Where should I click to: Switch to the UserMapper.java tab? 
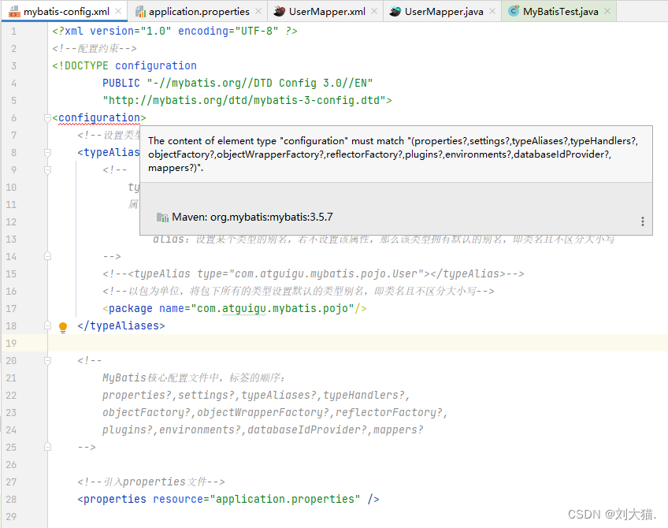click(x=443, y=12)
